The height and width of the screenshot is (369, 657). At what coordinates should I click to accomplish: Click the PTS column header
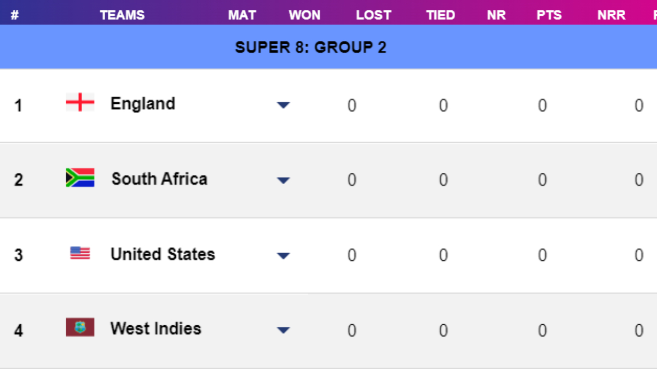(x=549, y=15)
